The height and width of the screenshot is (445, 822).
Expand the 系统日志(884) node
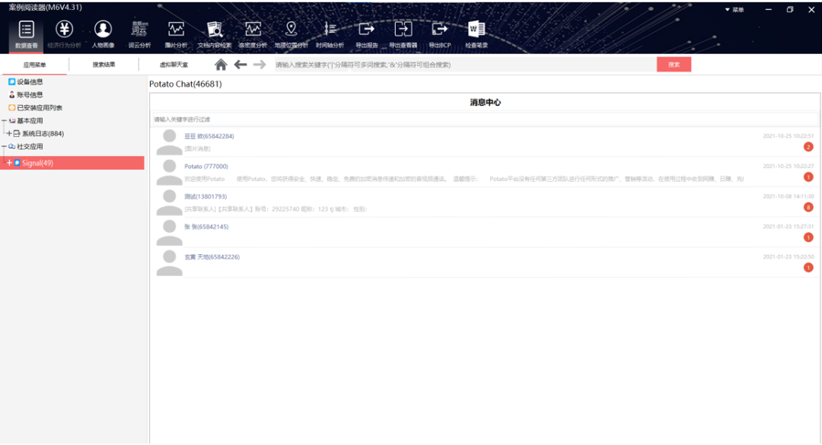coord(9,134)
